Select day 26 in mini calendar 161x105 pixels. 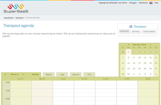[x=151, y=69]
